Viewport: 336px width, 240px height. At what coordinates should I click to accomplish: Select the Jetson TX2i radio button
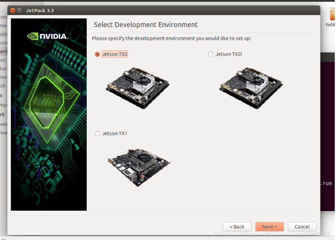[x=211, y=54]
